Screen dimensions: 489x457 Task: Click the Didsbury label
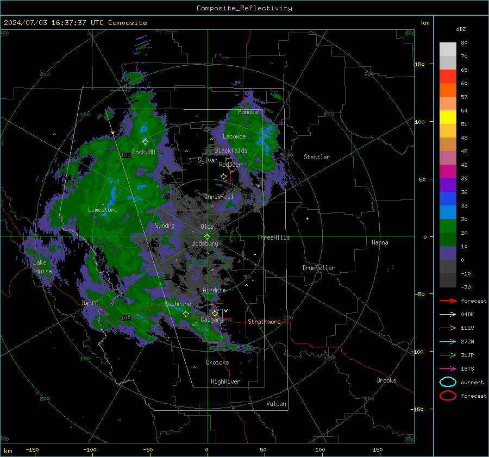pyautogui.click(x=205, y=243)
